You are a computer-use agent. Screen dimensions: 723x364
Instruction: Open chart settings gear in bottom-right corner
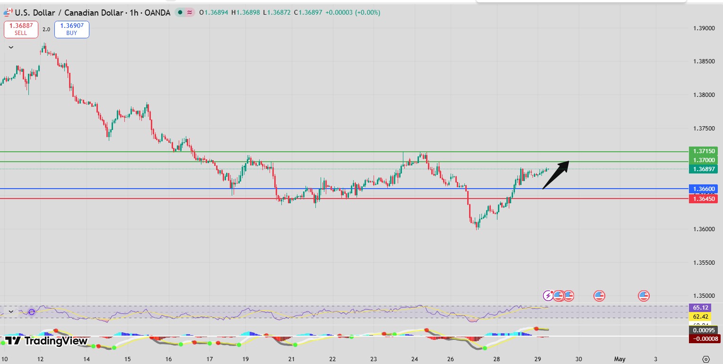(x=706, y=359)
